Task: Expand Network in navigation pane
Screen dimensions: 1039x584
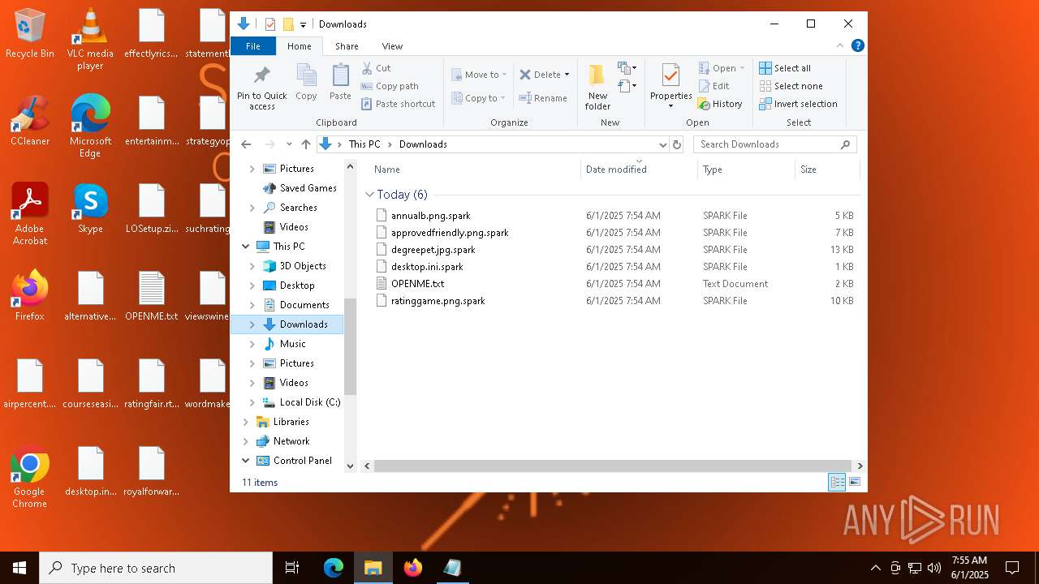Action: (x=245, y=441)
